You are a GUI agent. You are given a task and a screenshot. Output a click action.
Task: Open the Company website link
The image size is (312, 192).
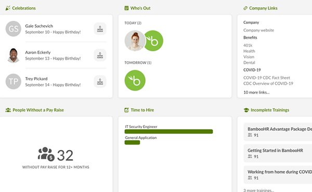(x=258, y=30)
